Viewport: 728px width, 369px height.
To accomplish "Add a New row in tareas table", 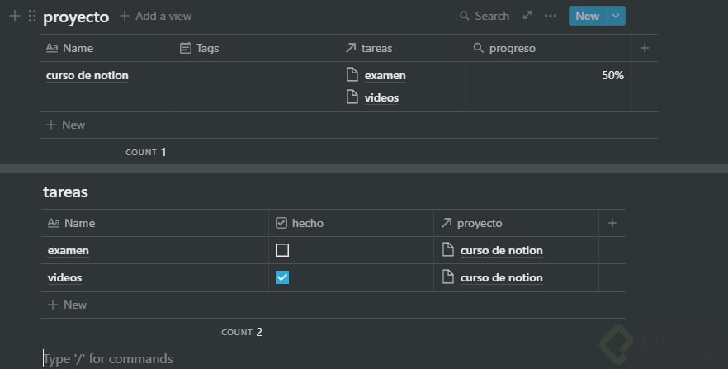I will click(74, 305).
